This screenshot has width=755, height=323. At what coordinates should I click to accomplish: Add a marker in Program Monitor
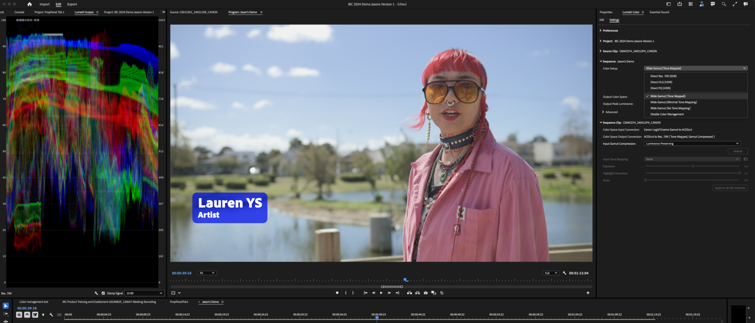click(x=337, y=293)
